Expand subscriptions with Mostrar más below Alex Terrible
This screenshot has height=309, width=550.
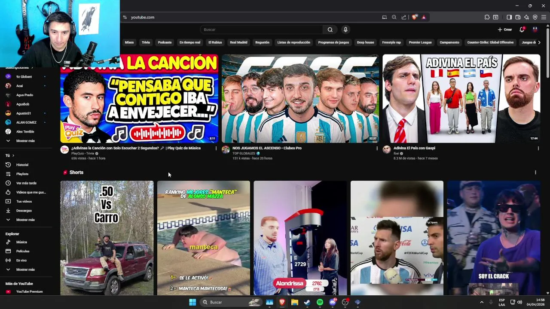click(x=26, y=141)
